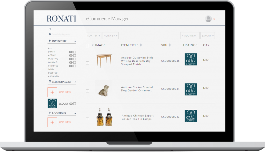Sort by SKU using its sort arrows
The width and height of the screenshot is (265, 152).
click(x=170, y=45)
